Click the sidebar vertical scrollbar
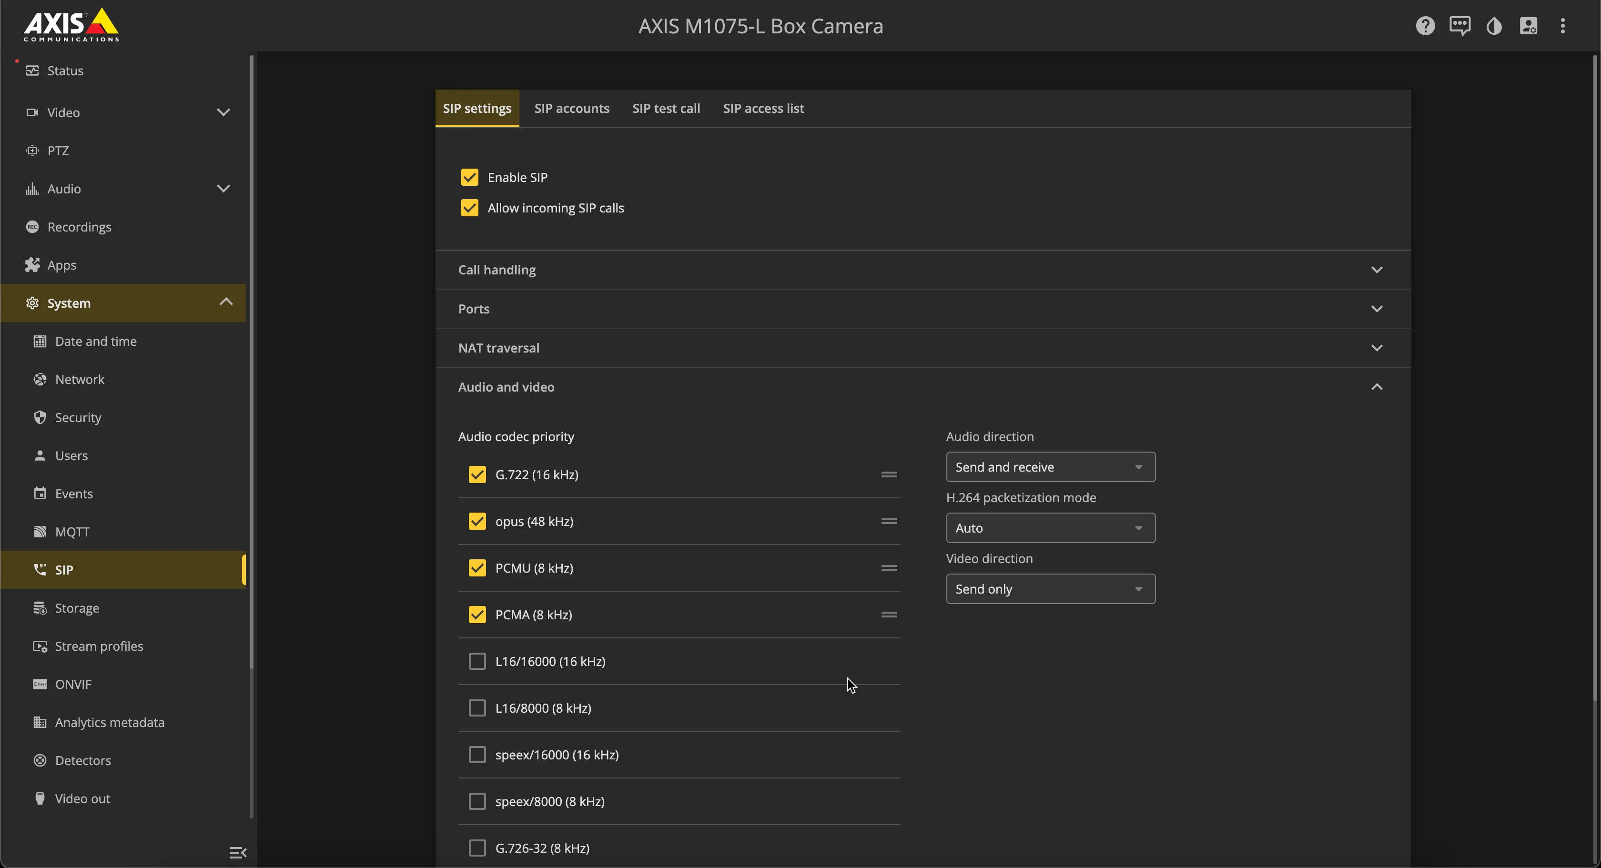This screenshot has height=868, width=1601. pos(251,362)
